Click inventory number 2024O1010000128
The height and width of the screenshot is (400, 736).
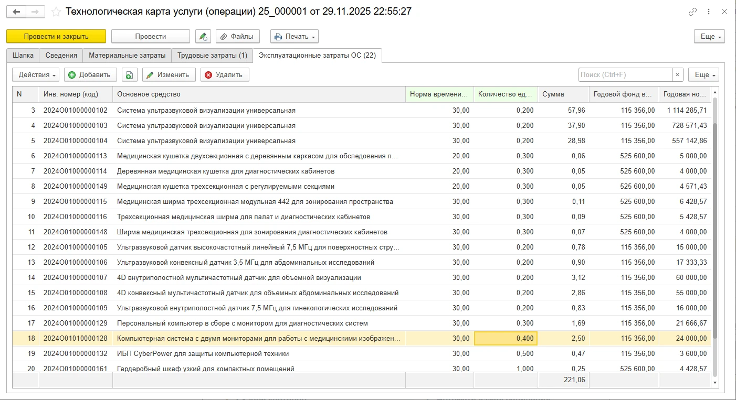76,339
